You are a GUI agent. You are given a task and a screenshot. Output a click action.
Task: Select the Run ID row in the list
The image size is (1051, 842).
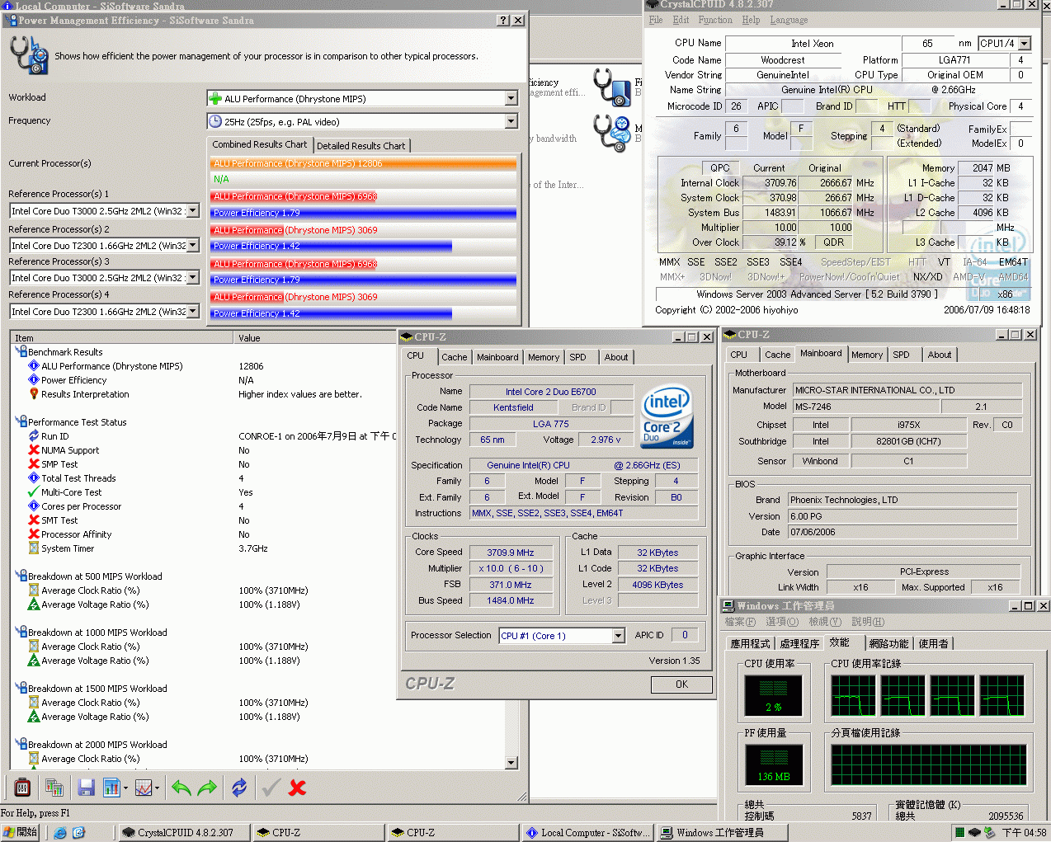[55, 436]
